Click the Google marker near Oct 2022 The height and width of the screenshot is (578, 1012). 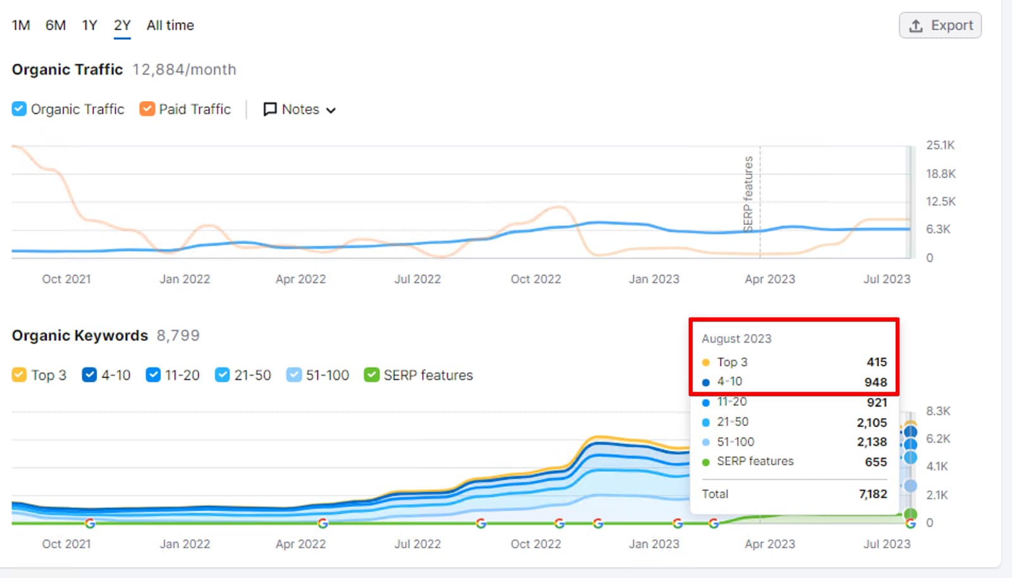(x=560, y=524)
